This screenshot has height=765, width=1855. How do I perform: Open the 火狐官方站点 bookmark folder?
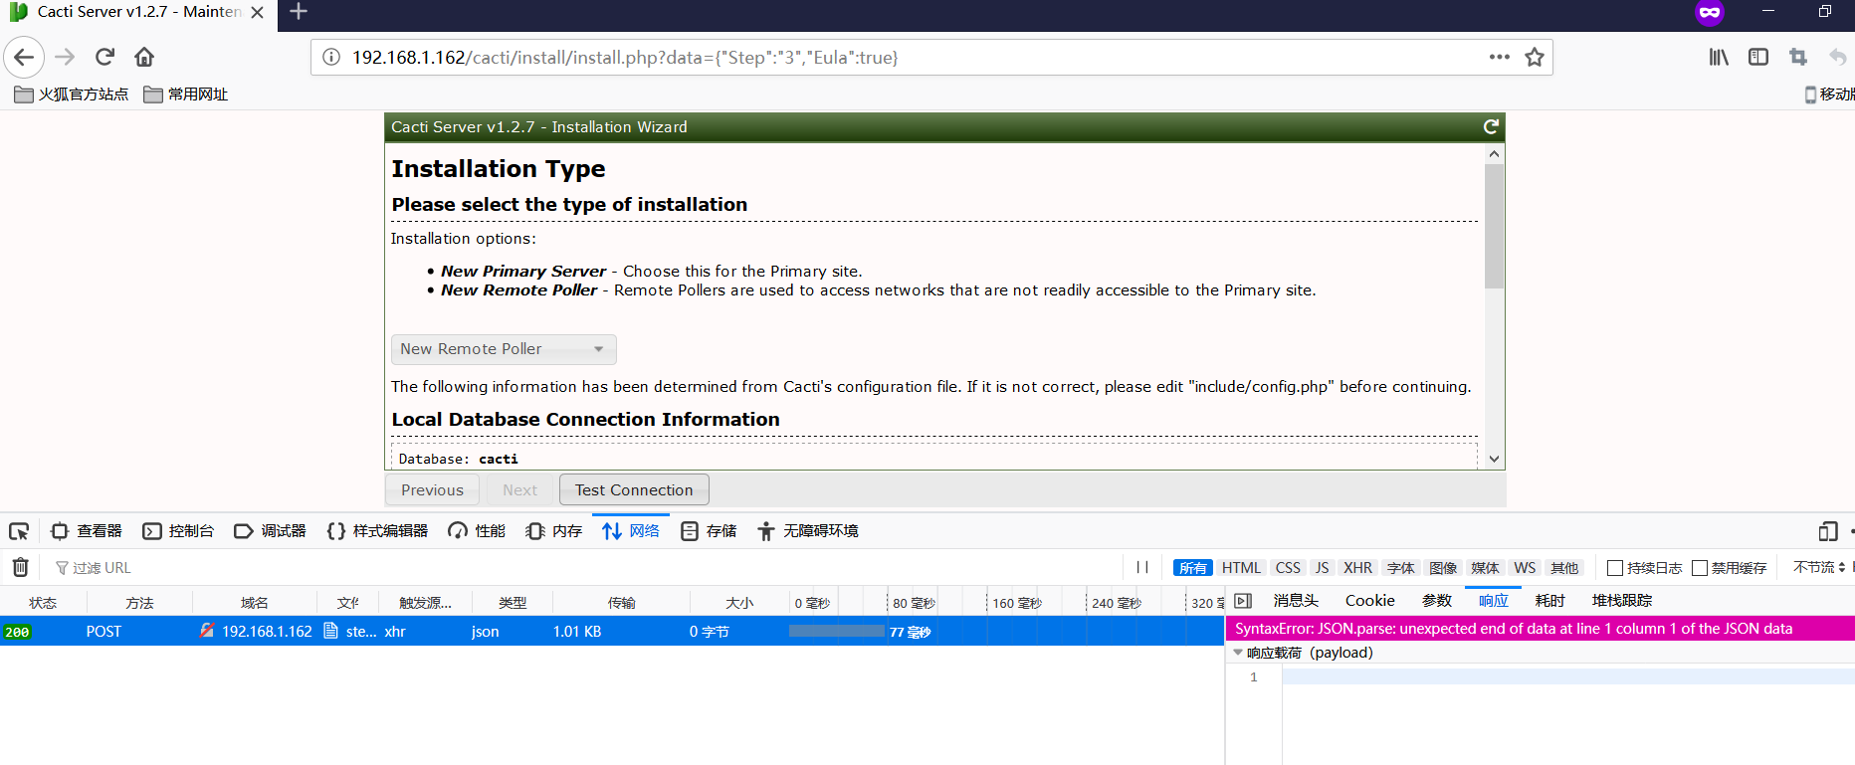[72, 95]
